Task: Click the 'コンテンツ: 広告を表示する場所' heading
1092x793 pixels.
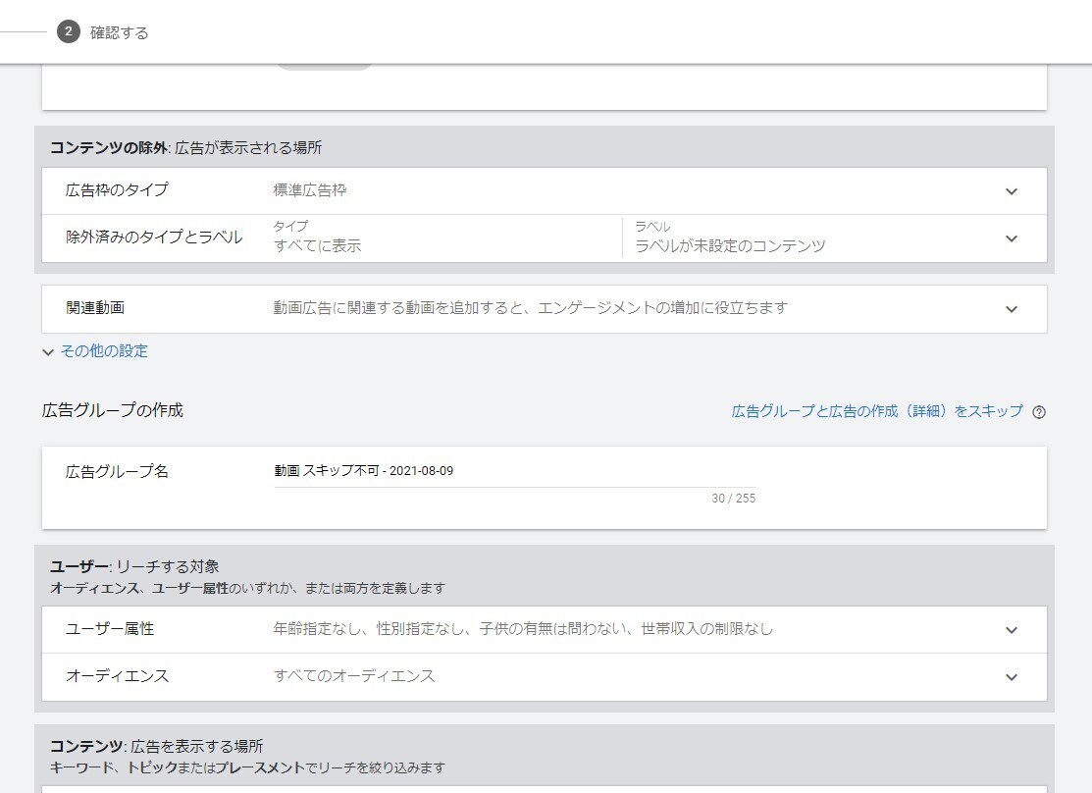Action: [156, 746]
